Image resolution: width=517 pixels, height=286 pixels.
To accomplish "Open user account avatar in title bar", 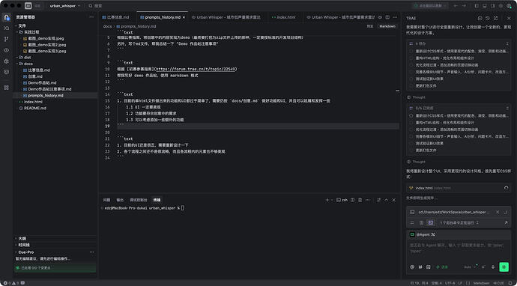I will (x=509, y=6).
